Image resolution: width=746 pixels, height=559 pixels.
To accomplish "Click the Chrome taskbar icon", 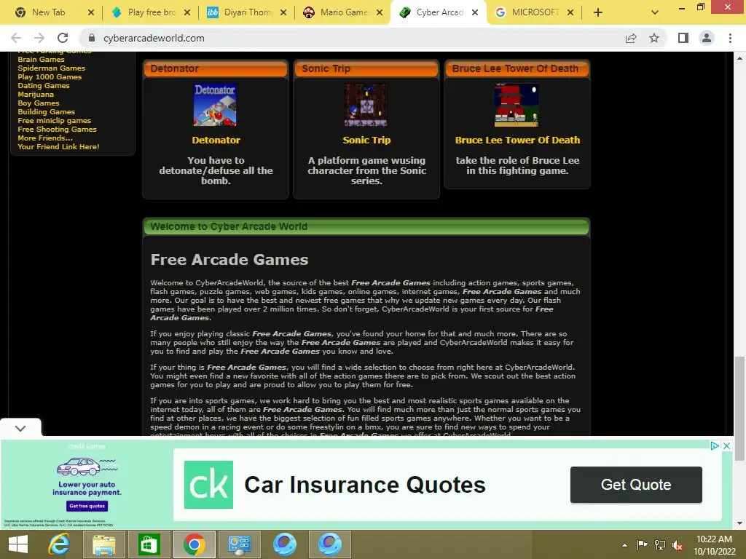I will tap(194, 544).
